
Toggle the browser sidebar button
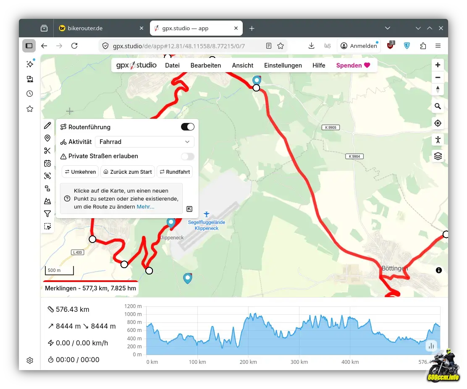(29, 46)
